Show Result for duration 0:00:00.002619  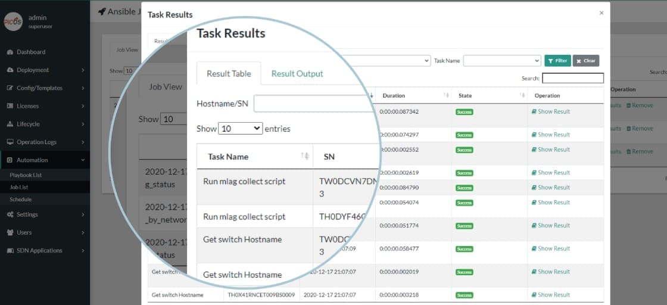[x=550, y=172]
